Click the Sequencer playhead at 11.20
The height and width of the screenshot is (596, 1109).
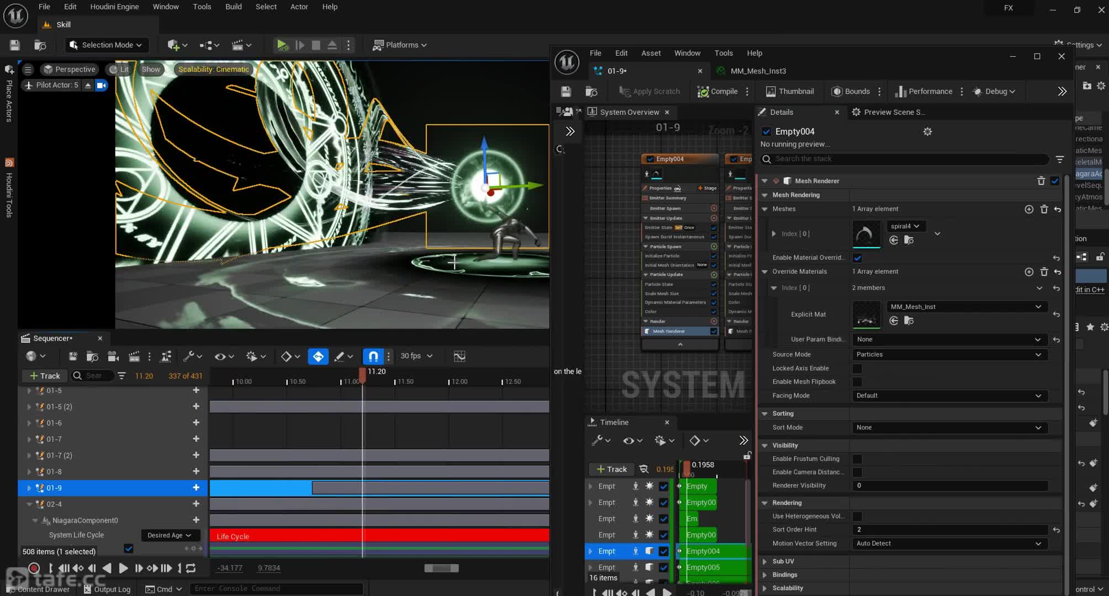tap(362, 375)
